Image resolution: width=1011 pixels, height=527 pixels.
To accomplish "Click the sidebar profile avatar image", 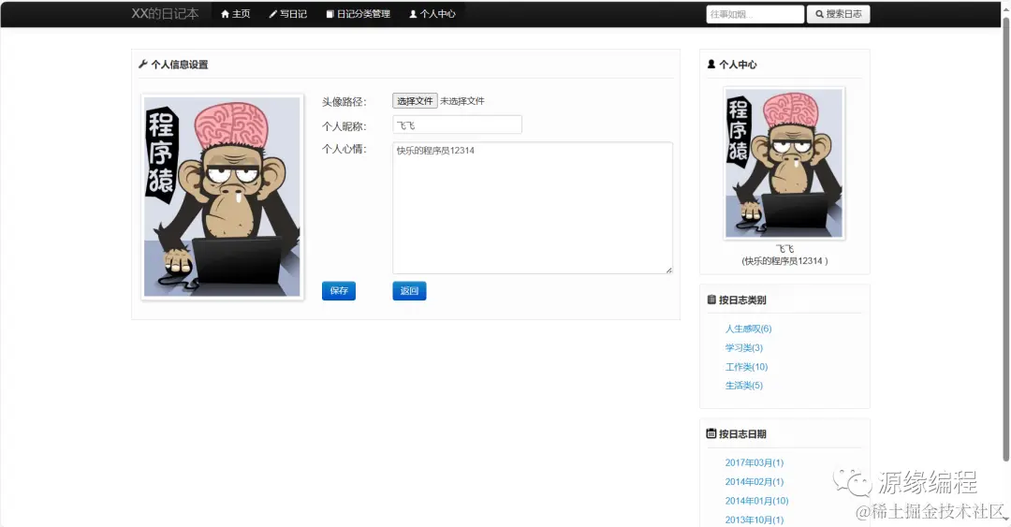I will pyautogui.click(x=784, y=163).
